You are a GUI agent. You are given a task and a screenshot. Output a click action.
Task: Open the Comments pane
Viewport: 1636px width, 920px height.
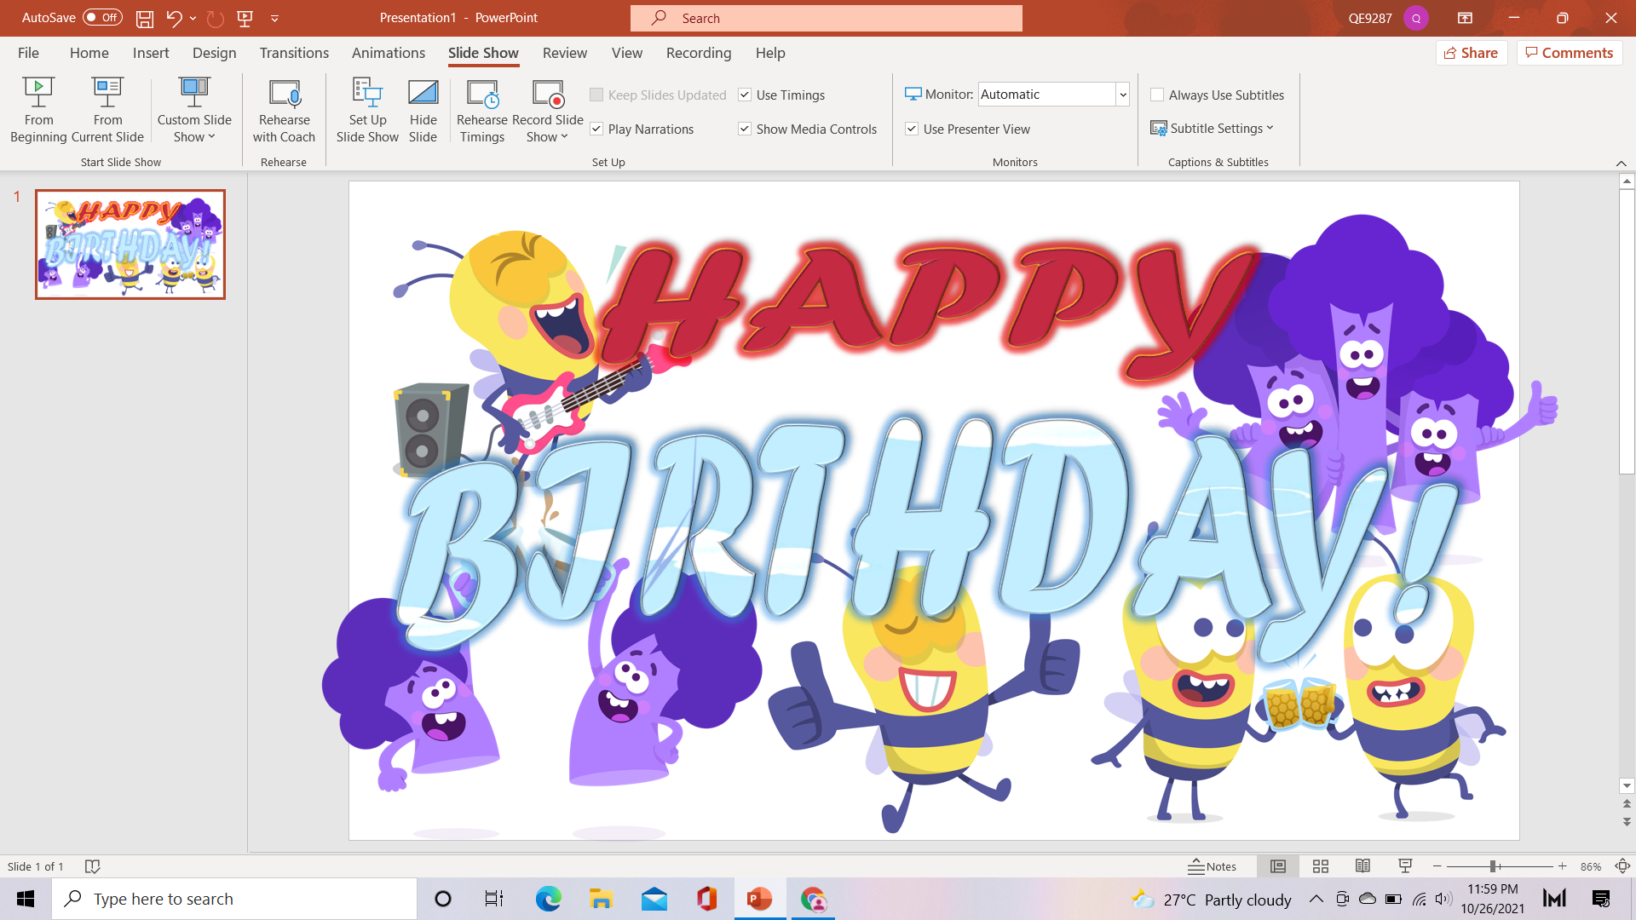click(x=1569, y=53)
